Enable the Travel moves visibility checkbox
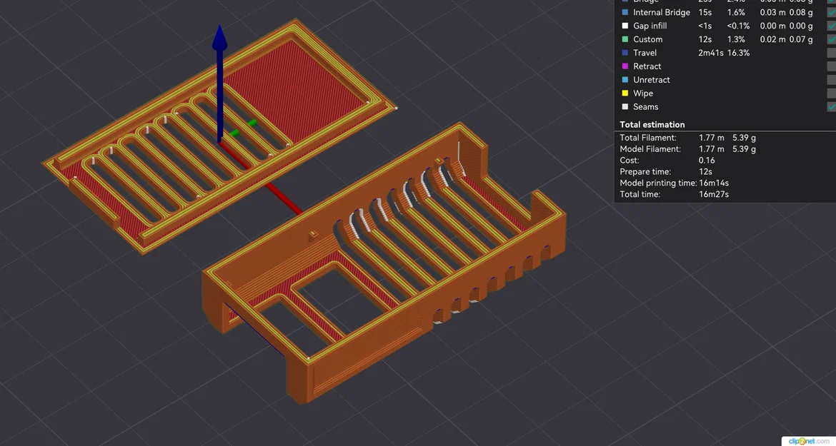Image resolution: width=836 pixels, height=446 pixels. coord(831,53)
